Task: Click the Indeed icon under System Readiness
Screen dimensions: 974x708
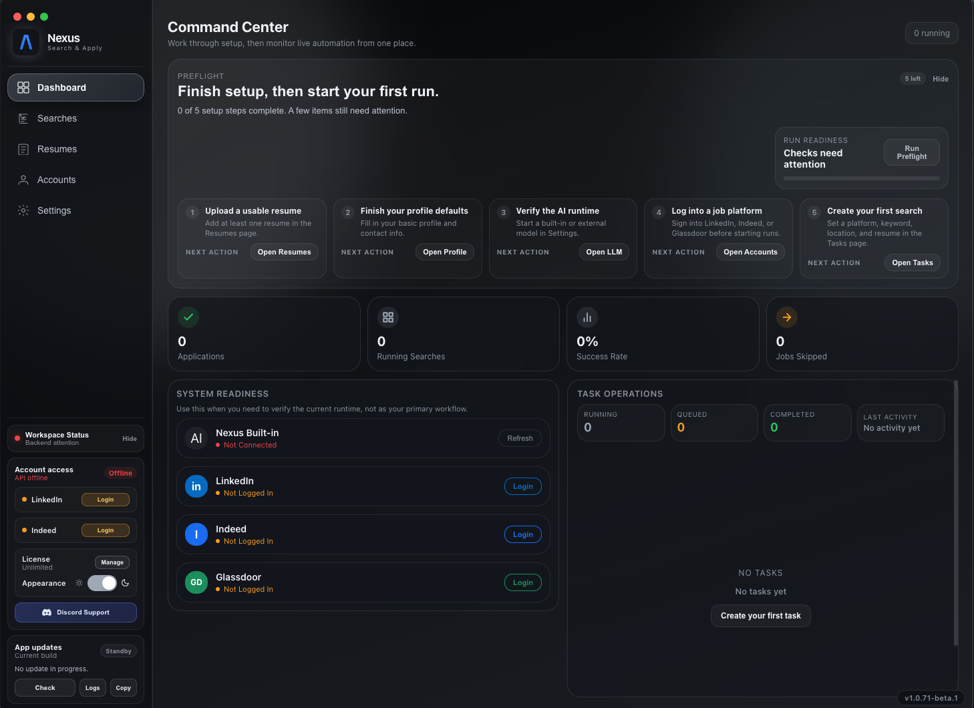Action: [196, 534]
